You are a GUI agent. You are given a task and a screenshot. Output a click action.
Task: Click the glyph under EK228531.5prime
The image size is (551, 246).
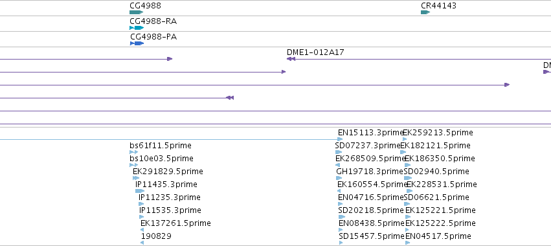[409, 191]
